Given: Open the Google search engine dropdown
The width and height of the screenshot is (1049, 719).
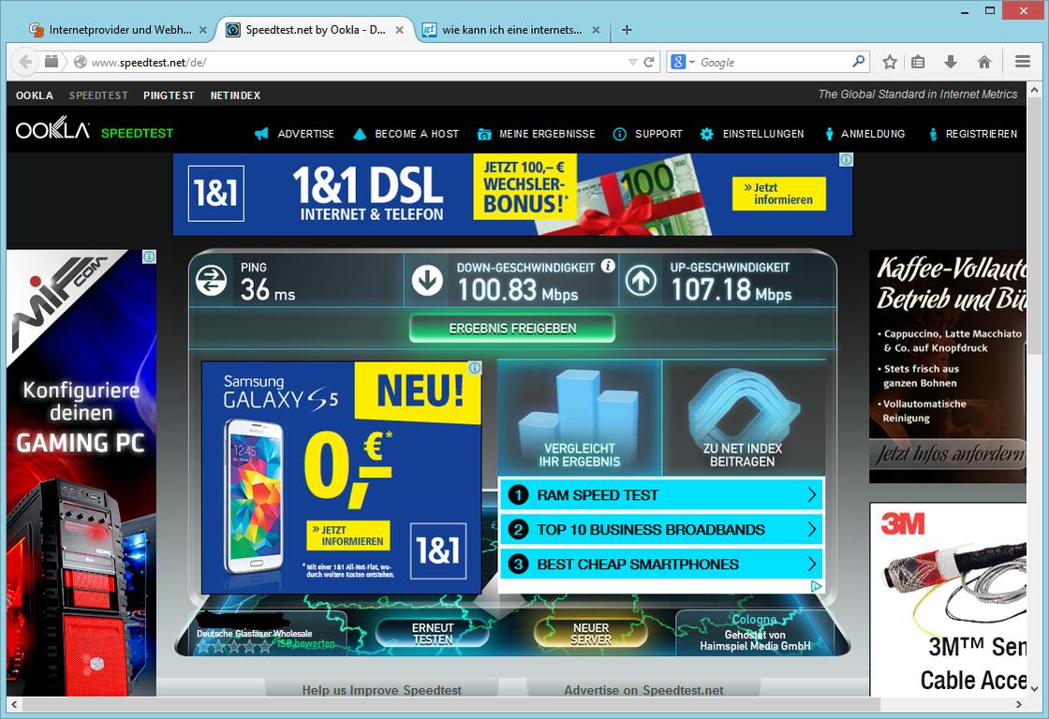Looking at the screenshot, I should click(x=682, y=62).
